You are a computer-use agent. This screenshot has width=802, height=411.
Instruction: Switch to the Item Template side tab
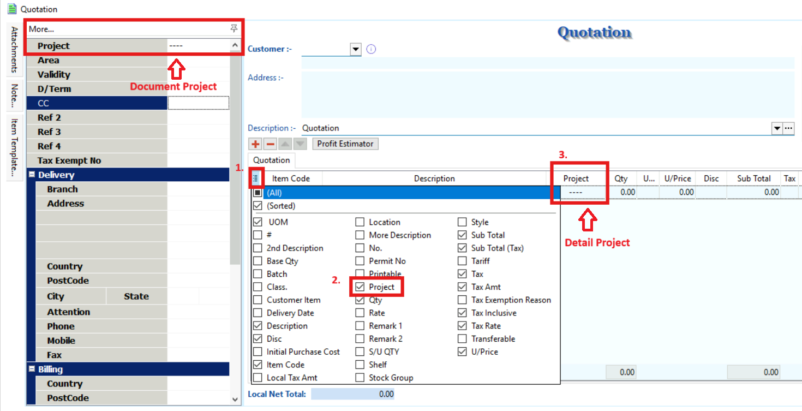pyautogui.click(x=15, y=147)
